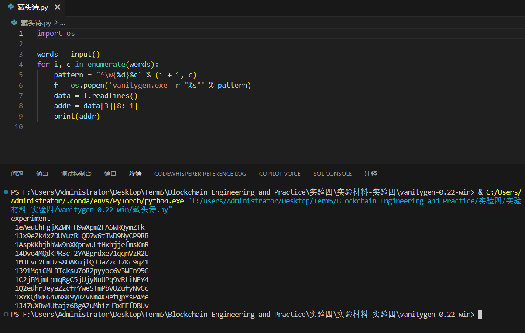The height and width of the screenshot is (333, 525).
Task: Click address starting with 1Jx9eZk4x7
Action: [x=82, y=236]
